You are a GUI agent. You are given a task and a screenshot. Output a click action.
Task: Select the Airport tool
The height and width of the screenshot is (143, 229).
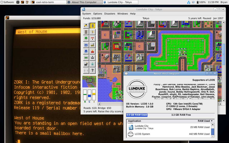pos(86,71)
